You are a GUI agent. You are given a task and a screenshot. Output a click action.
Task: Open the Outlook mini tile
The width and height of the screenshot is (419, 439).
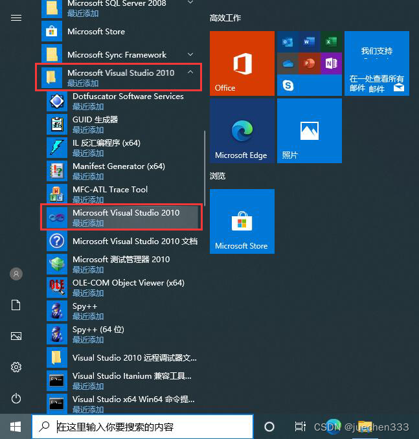(288, 41)
